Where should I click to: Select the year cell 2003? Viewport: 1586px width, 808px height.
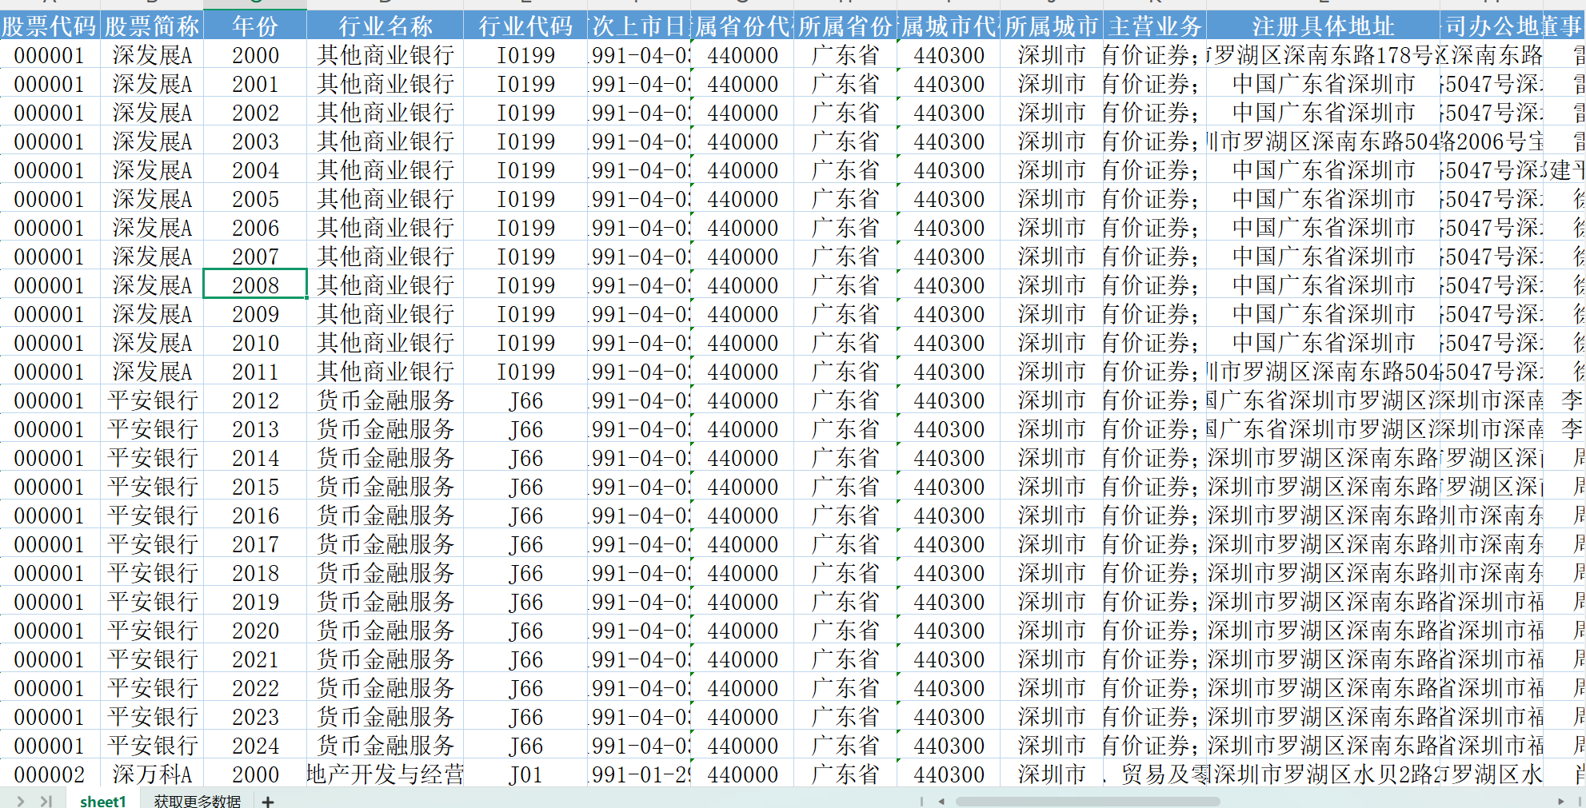pyautogui.click(x=255, y=141)
